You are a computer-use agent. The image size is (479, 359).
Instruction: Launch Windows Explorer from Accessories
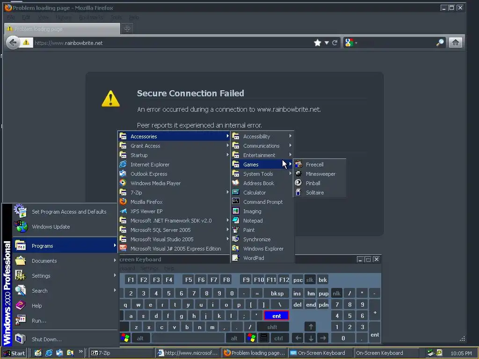262,249
